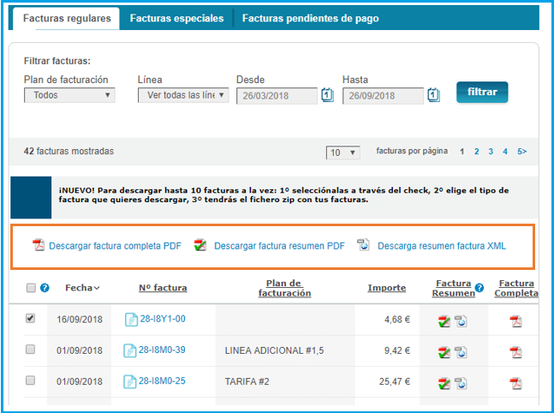The width and height of the screenshot is (554, 413).
Task: Switch to Facturas especiales tab
Action: [x=176, y=18]
